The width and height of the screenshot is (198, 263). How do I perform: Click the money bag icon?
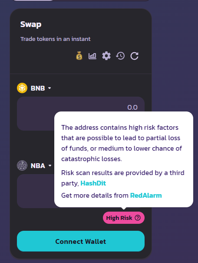(79, 56)
